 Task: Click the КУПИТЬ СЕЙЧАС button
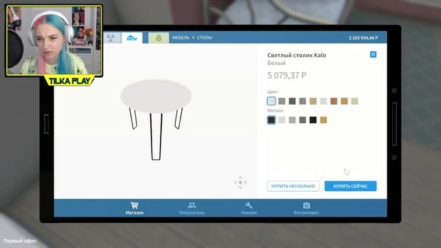point(351,186)
